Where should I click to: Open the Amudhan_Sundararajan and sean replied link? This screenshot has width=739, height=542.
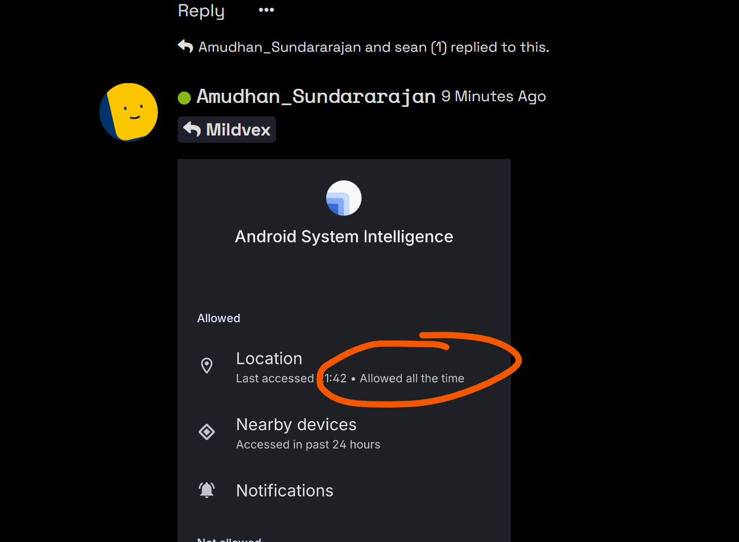click(374, 47)
